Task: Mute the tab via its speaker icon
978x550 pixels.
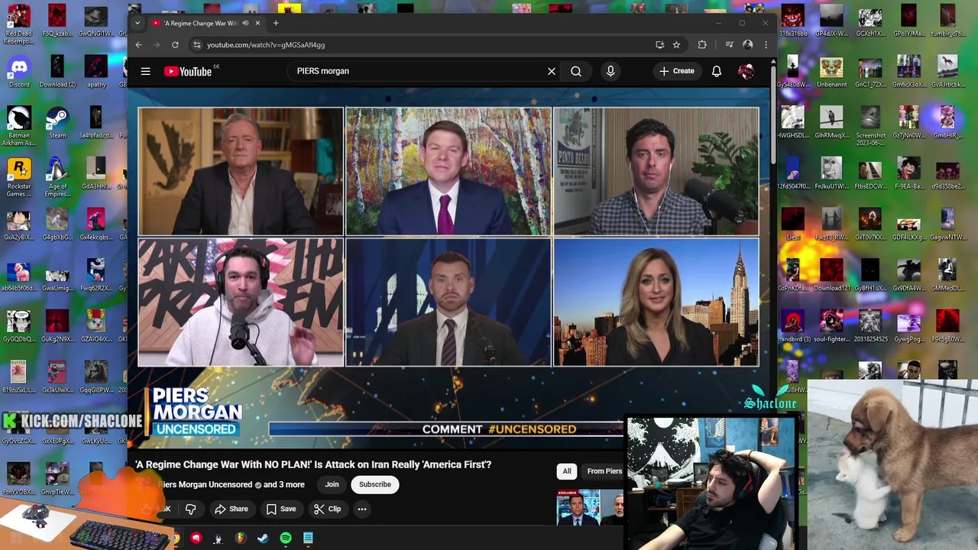Action: [x=245, y=23]
